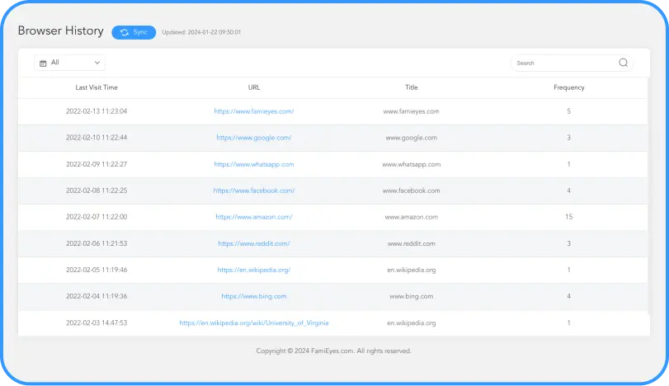Click the Browser History heading

point(60,31)
